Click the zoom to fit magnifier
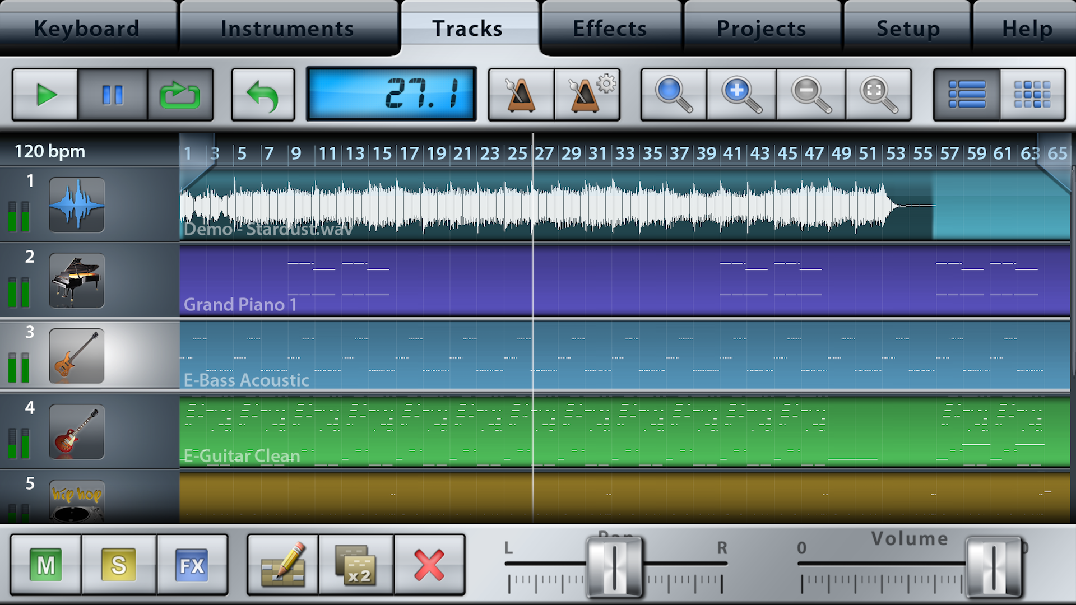 point(878,95)
